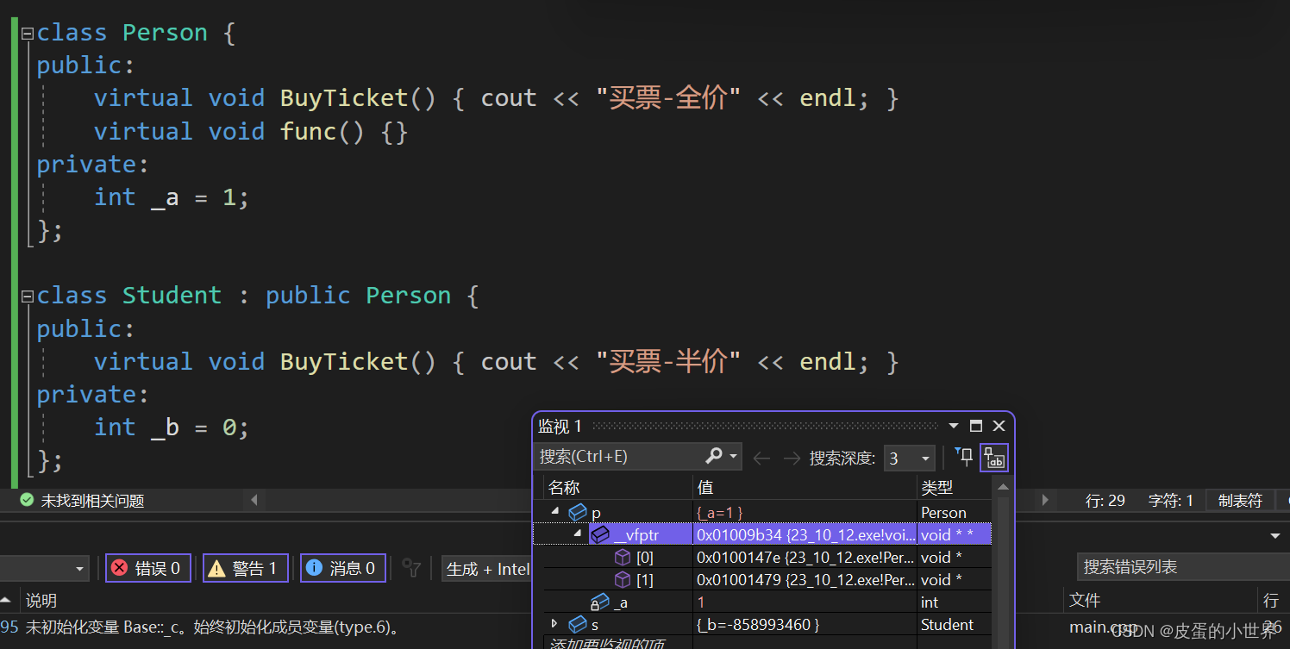
Task: Collapse the __vfptr node
Action: (578, 534)
